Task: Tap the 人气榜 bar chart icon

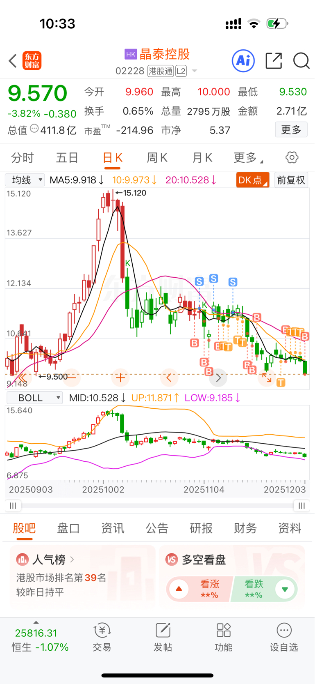Action: tap(22, 560)
